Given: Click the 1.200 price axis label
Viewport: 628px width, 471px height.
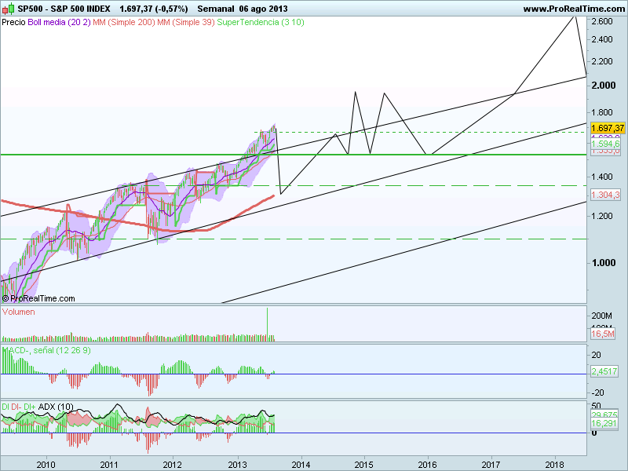Looking at the screenshot, I should pyautogui.click(x=602, y=216).
